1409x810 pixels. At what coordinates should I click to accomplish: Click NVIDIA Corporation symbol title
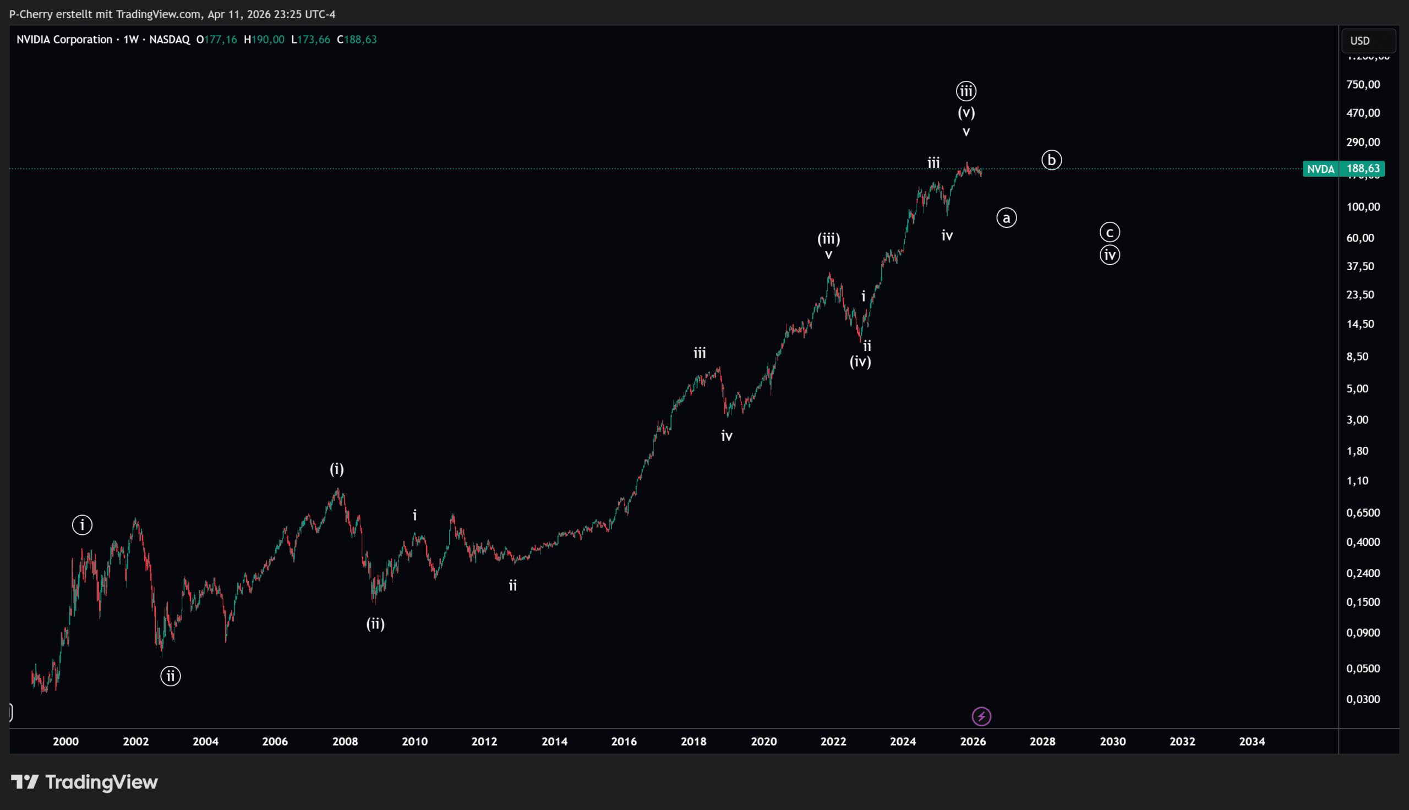64,40
